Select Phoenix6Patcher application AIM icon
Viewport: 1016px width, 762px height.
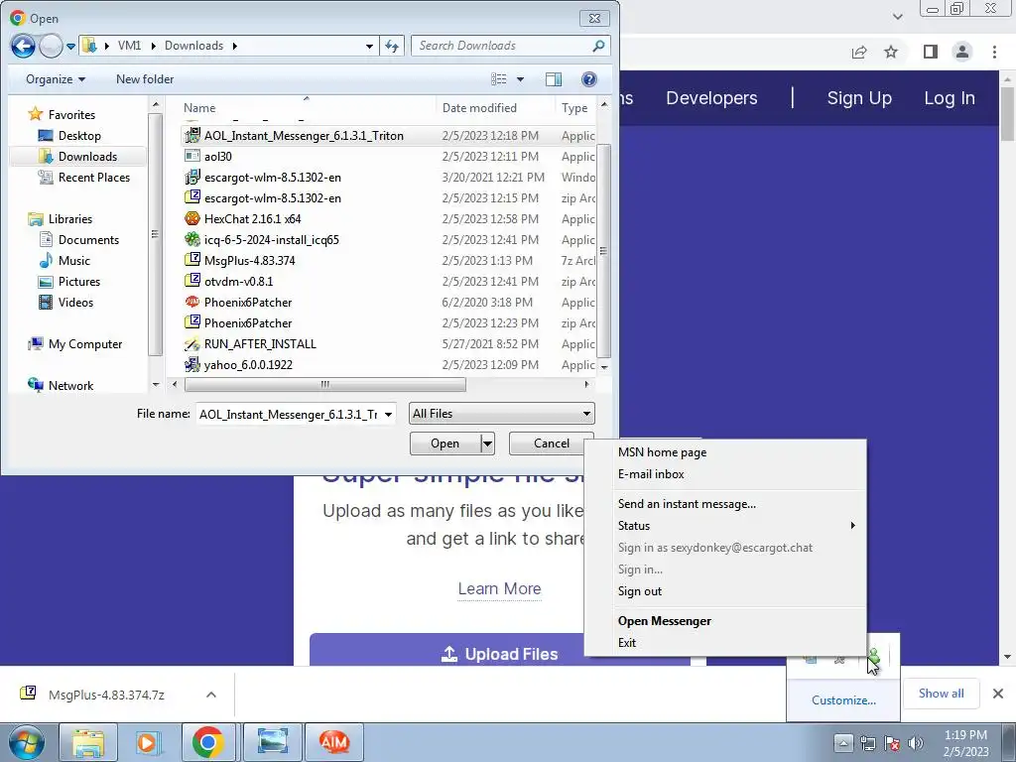pos(192,302)
